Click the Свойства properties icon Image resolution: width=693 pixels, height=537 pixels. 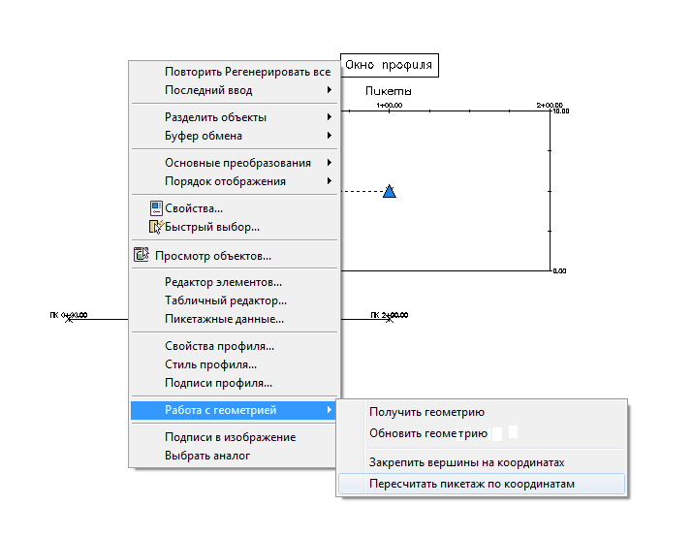click(155, 208)
